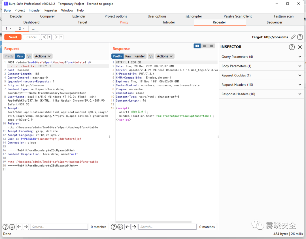The height and width of the screenshot is (239, 306).
Task: Toggle request \n non-printable characters
Action: point(29,56)
